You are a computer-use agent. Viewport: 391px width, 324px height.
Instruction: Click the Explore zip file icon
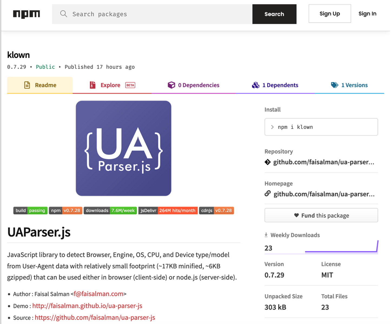pyautogui.click(x=92, y=85)
